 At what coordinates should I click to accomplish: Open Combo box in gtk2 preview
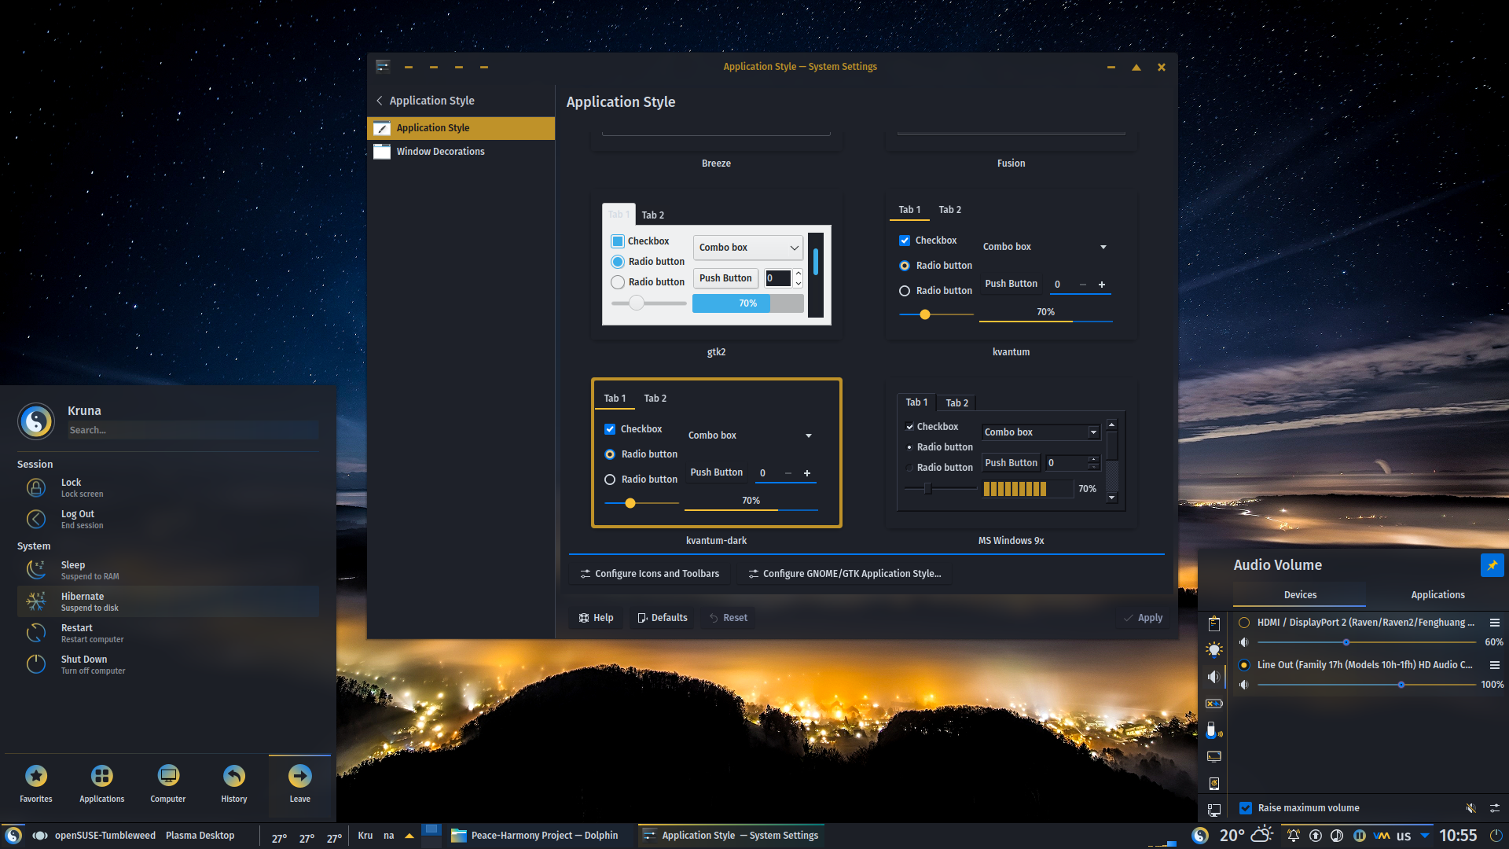point(748,248)
